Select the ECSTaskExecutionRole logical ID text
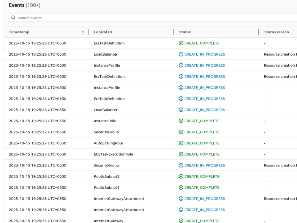 tap(113, 154)
